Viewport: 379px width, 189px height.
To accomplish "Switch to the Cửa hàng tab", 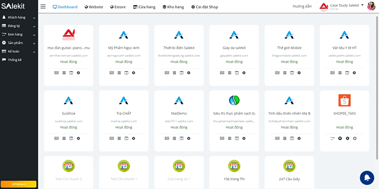I will coord(144,7).
